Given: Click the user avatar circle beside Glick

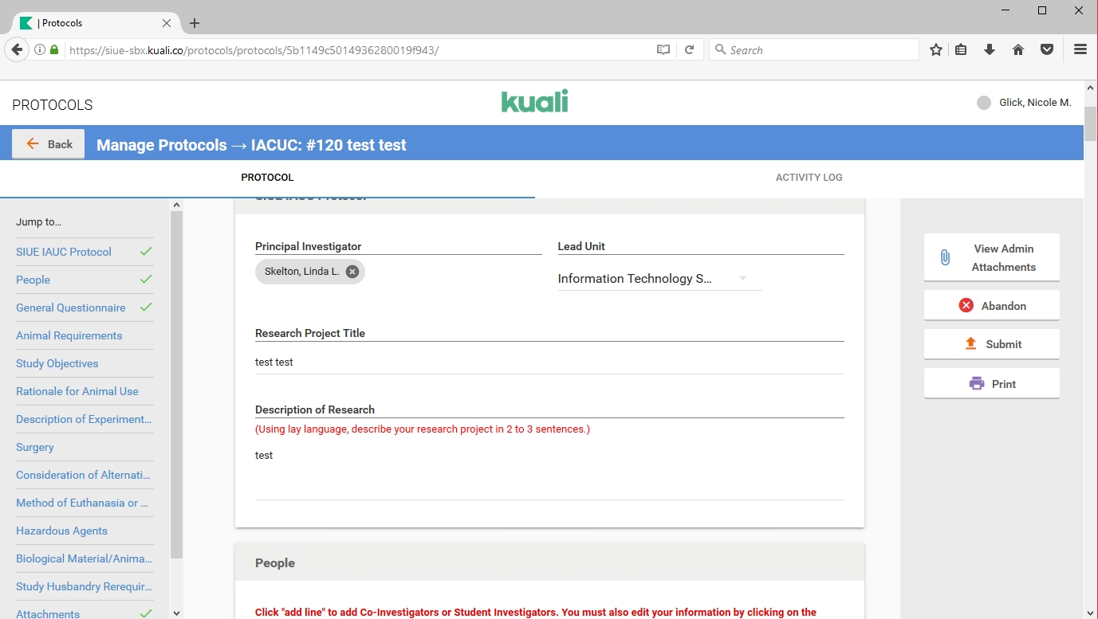Looking at the screenshot, I should click(984, 103).
